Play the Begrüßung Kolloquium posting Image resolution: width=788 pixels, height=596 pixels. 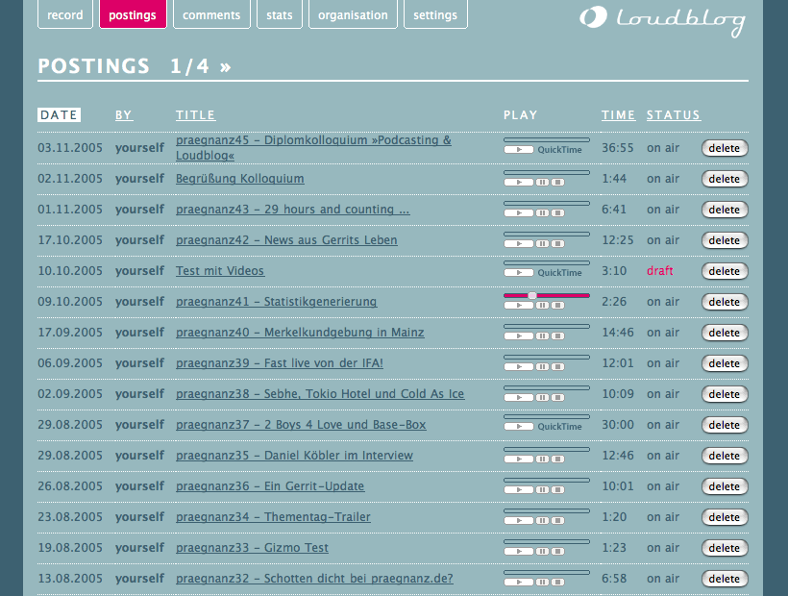coord(519,183)
